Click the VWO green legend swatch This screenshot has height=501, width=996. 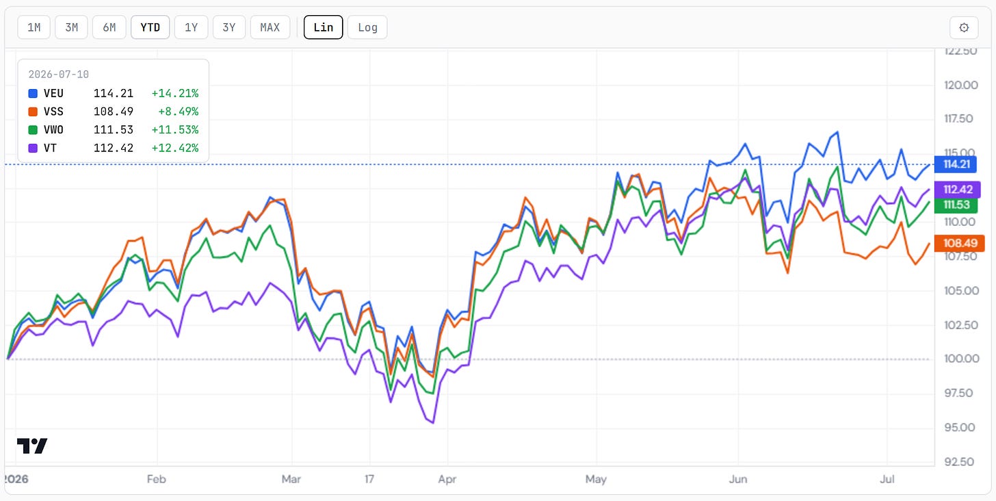33,129
